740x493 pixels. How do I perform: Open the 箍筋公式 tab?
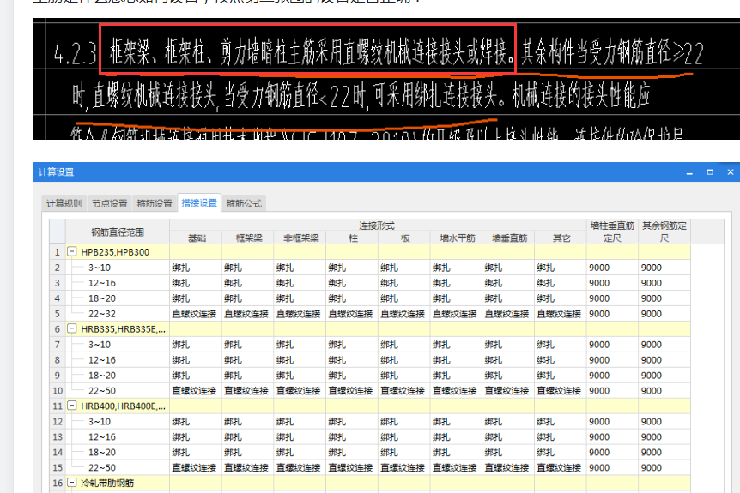pos(244,203)
